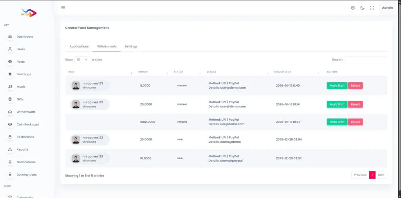Open Music via its note icon
The height and width of the screenshot is (198, 401).
(10, 87)
